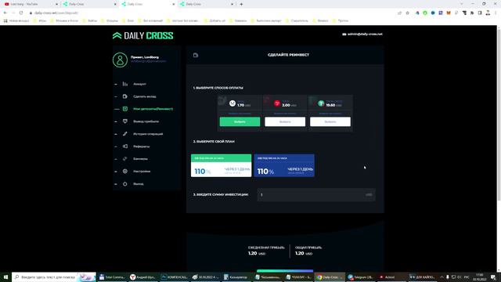Click the green Tether icon with 19.60 balance
The width and height of the screenshot is (501, 282).
point(321,103)
